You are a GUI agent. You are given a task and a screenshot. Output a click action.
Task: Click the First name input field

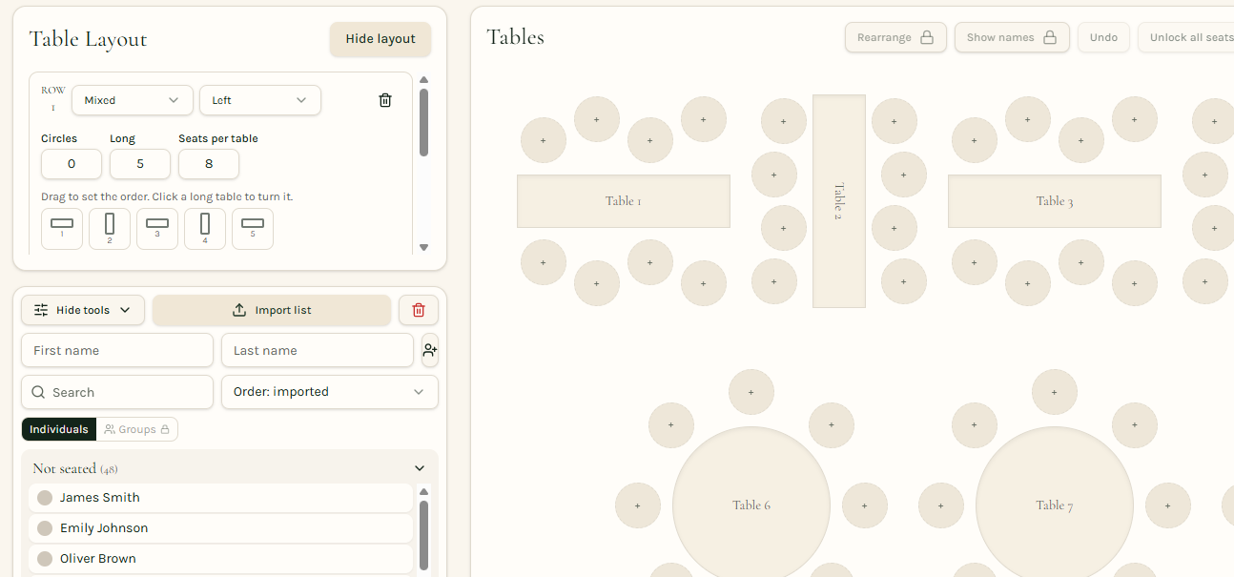pyautogui.click(x=117, y=350)
